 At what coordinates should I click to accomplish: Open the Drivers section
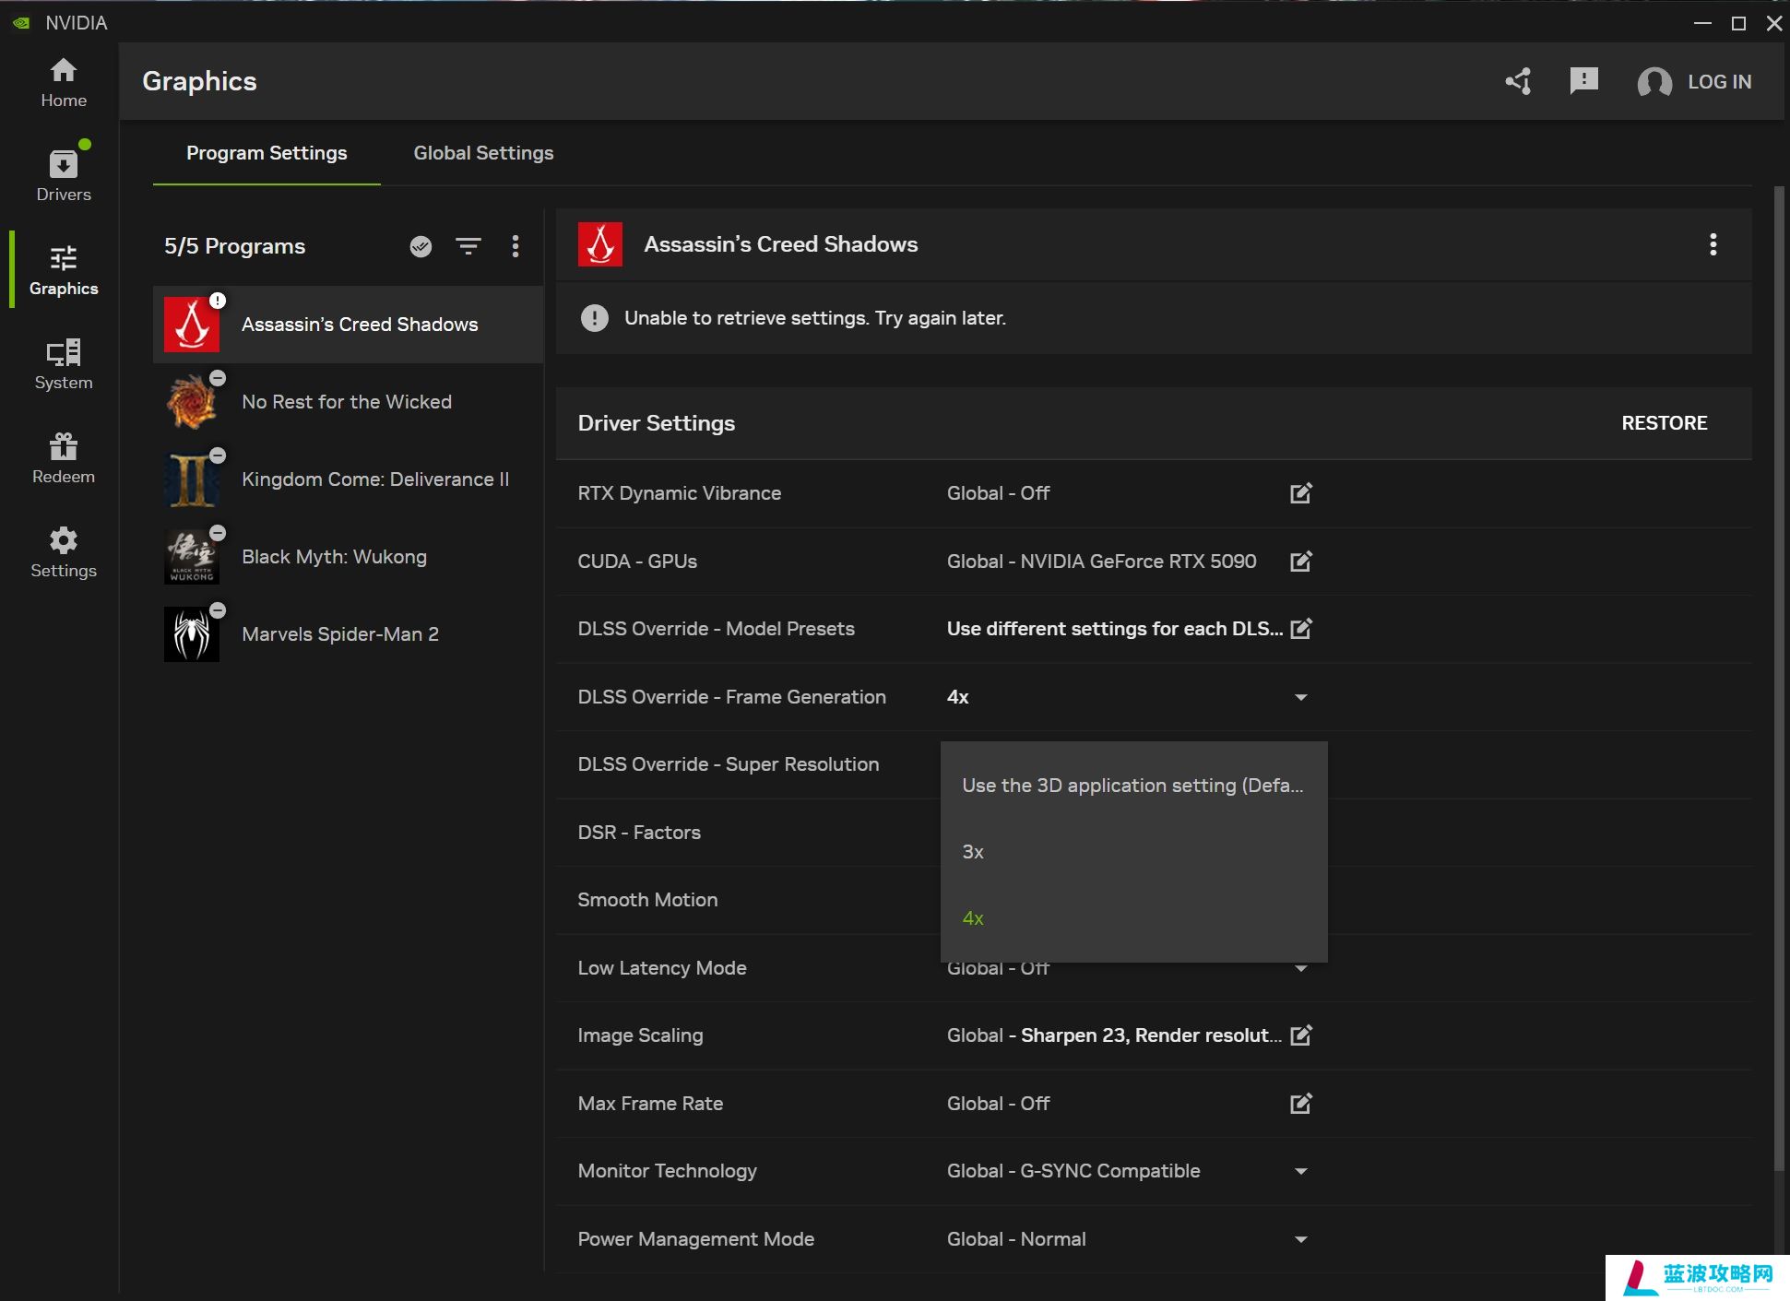[x=64, y=175]
